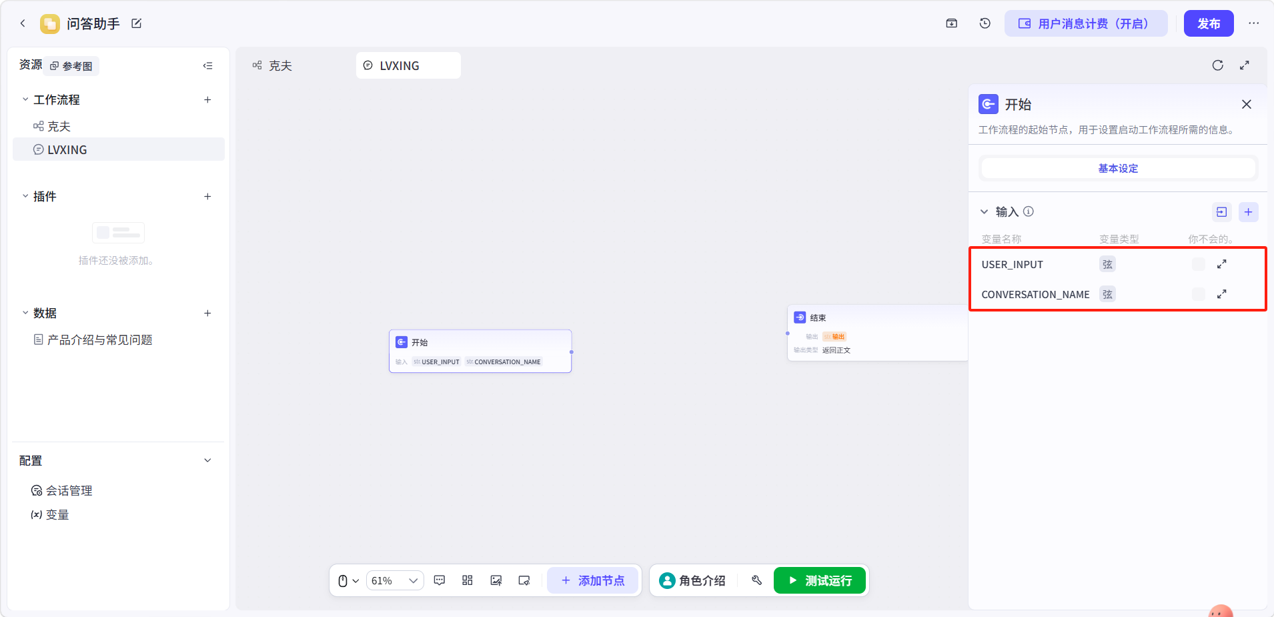This screenshot has height=617, width=1274.
Task: Click USER_INPUT type tag 弦
Action: click(x=1107, y=264)
